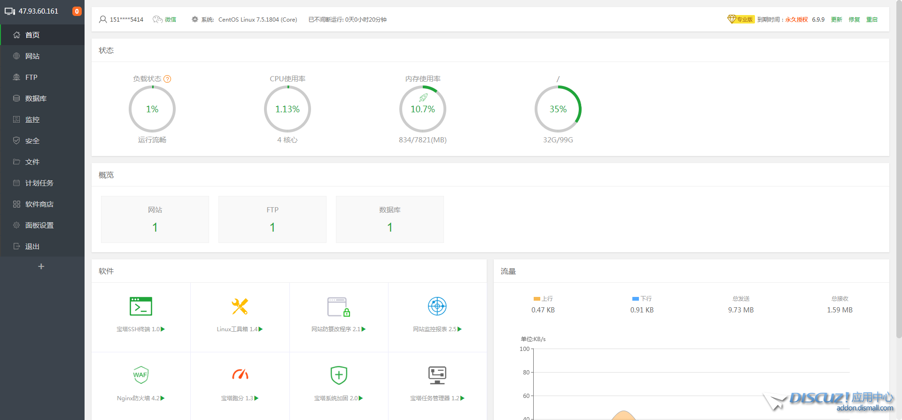The height and width of the screenshot is (420, 902).
Task: Open the 网站监控报表 target icon
Action: click(x=437, y=306)
